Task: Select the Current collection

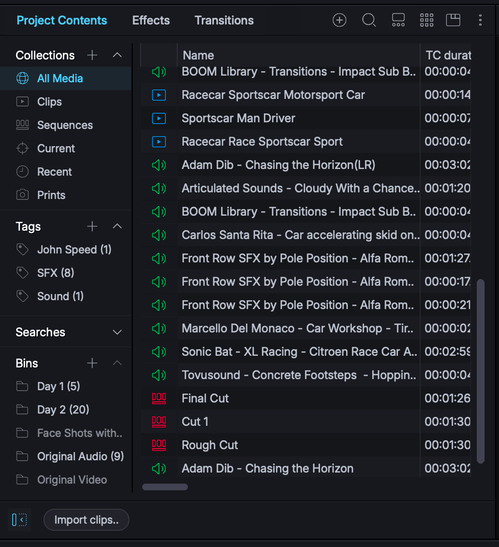Action: click(66, 148)
